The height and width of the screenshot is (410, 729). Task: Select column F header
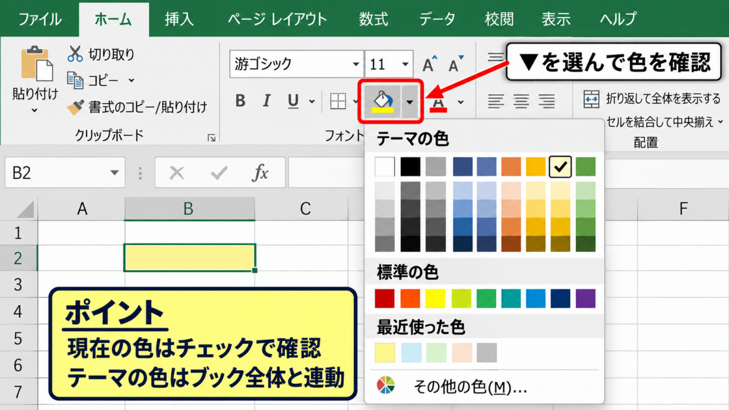[x=683, y=209]
